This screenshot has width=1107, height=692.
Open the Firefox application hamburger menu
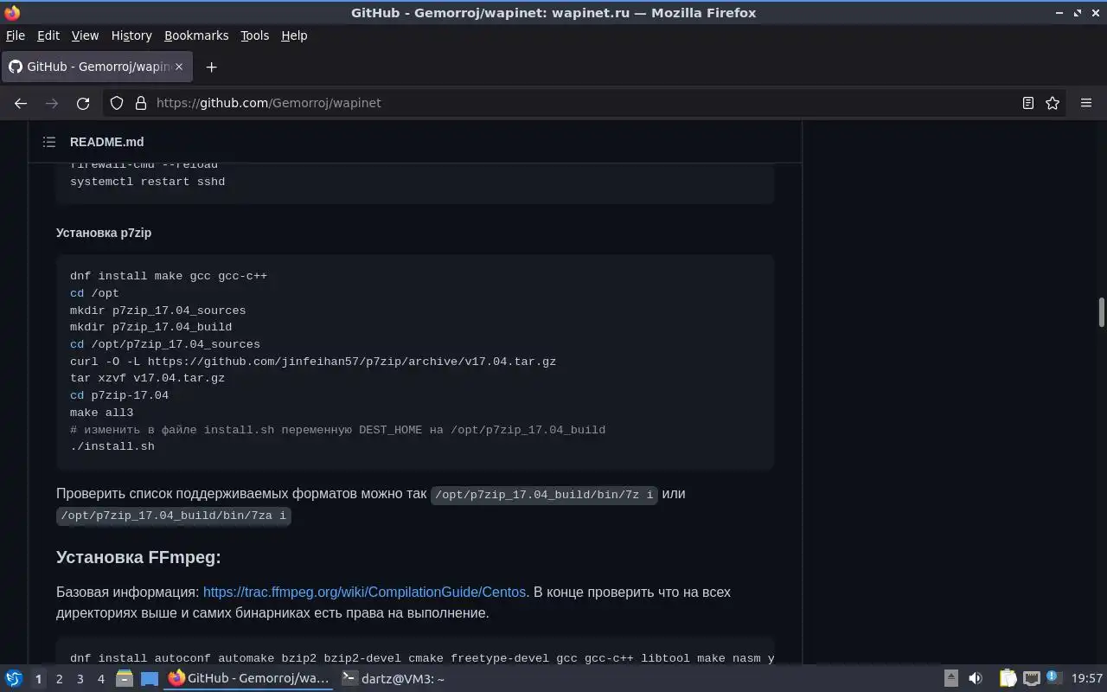(x=1086, y=103)
